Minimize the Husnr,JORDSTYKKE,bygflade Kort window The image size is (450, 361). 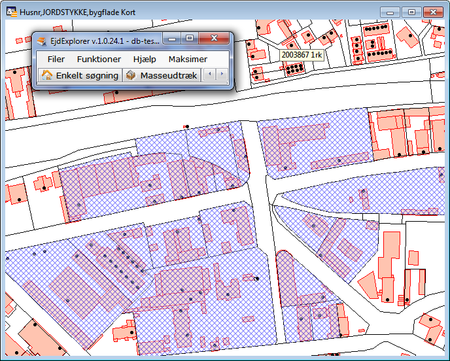390,12
